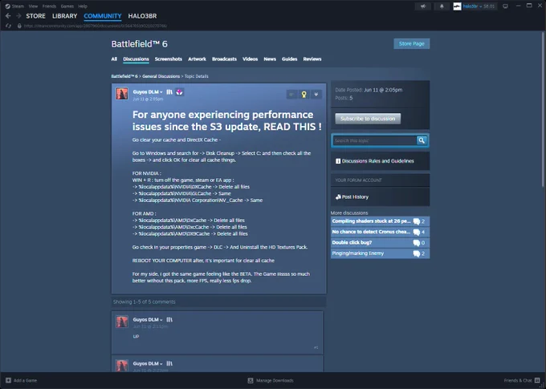Open Post History
The width and height of the screenshot is (546, 389).
[x=355, y=197]
